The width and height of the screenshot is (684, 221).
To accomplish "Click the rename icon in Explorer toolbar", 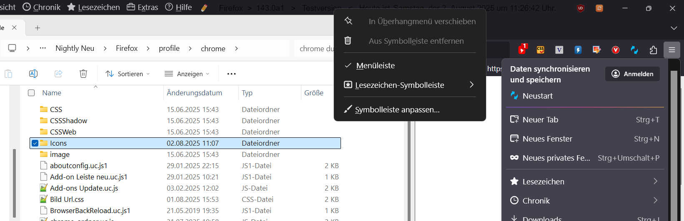I will tap(33, 74).
